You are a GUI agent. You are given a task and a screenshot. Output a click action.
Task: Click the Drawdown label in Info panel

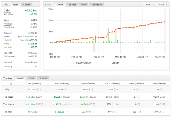point(9,27)
